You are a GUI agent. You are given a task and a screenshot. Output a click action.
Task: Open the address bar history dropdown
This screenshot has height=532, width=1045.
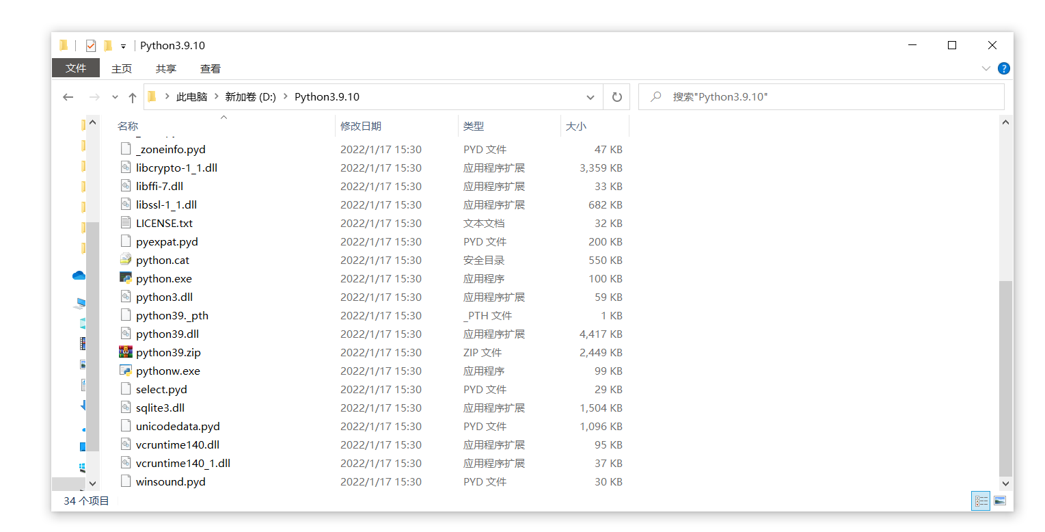[x=591, y=97]
